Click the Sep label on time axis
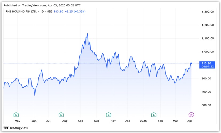The height and width of the screenshot is (133, 221). click(x=81, y=121)
